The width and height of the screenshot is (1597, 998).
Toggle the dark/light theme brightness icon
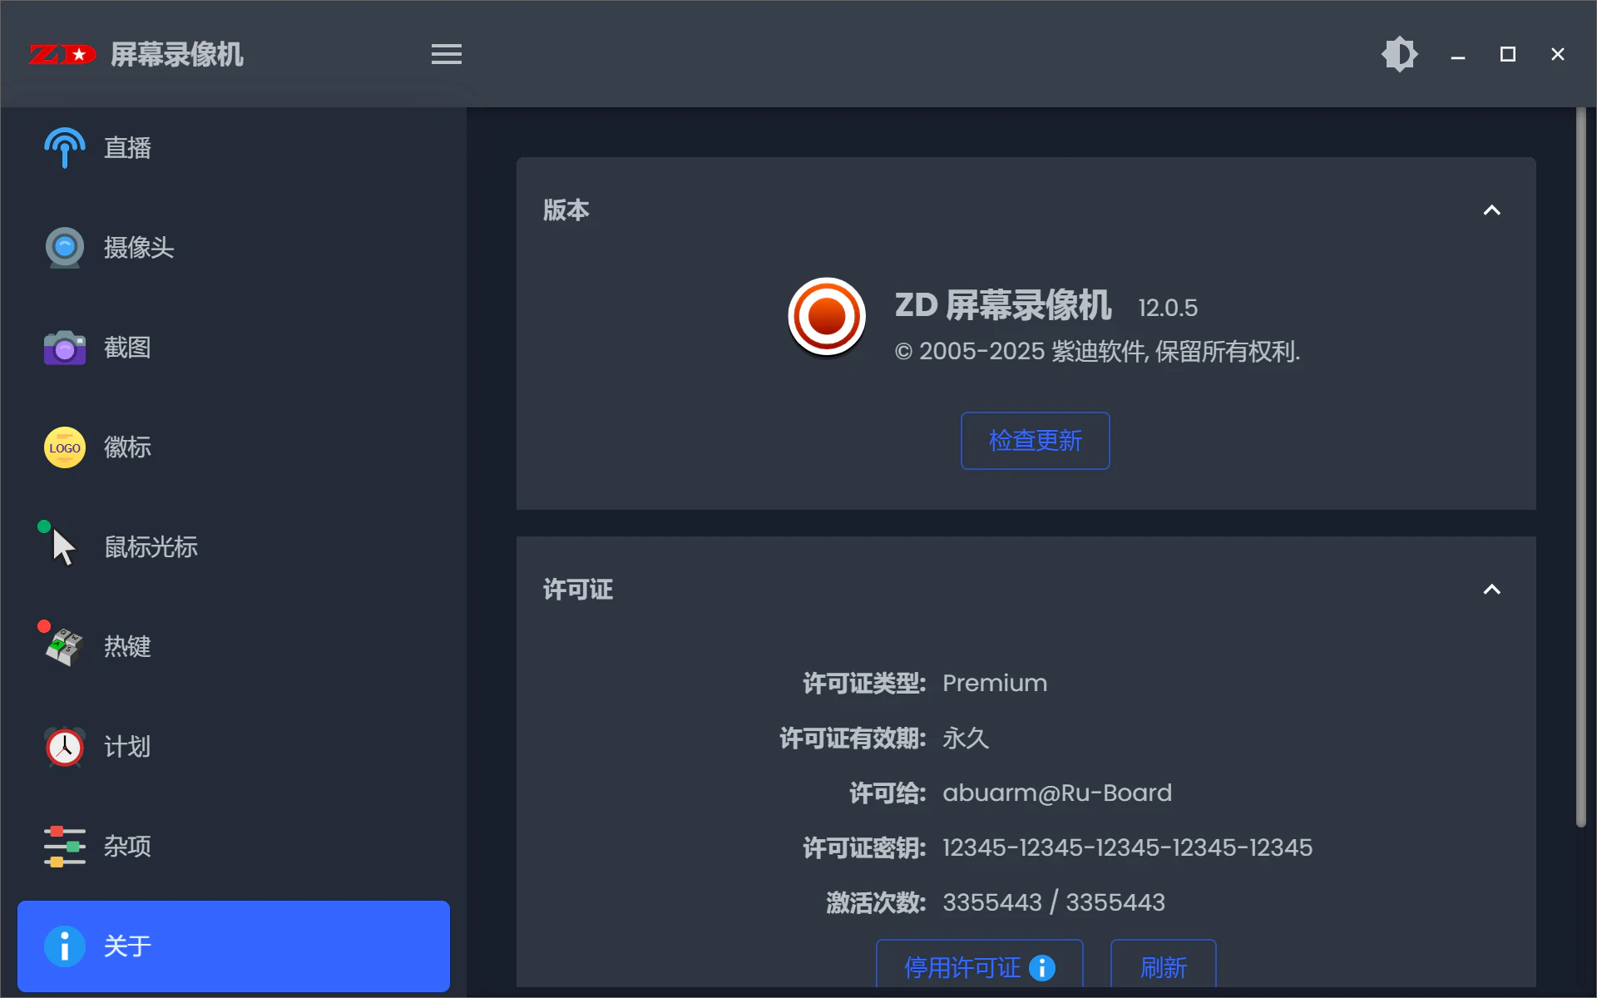tap(1399, 55)
